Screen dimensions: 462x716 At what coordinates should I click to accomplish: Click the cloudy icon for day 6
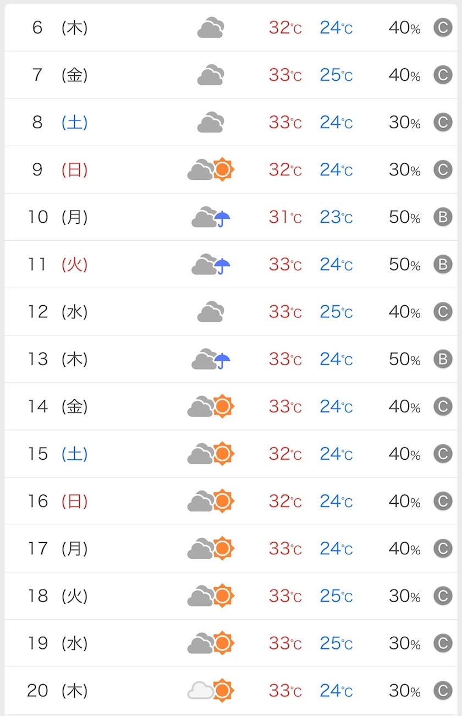pos(211,27)
